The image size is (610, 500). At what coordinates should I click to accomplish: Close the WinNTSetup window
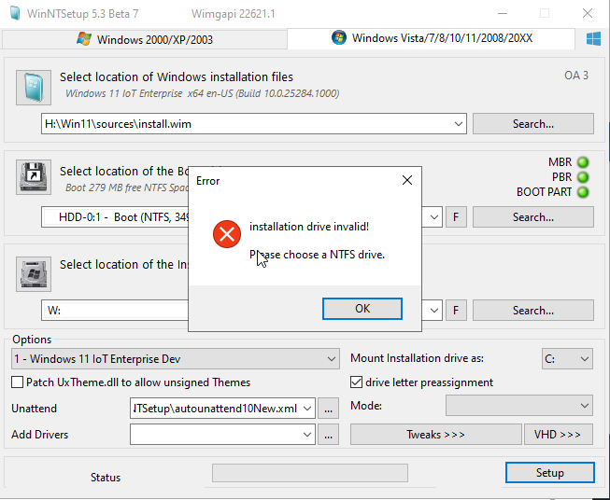588,13
